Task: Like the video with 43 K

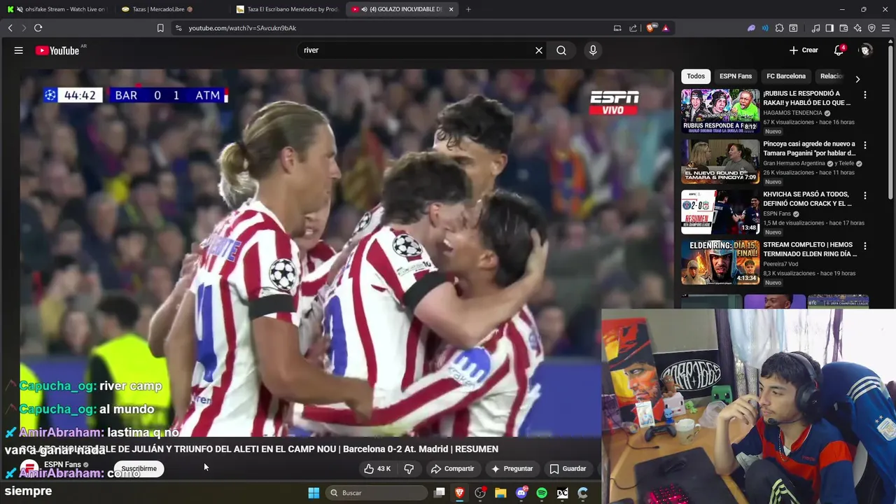Action: [x=377, y=469]
